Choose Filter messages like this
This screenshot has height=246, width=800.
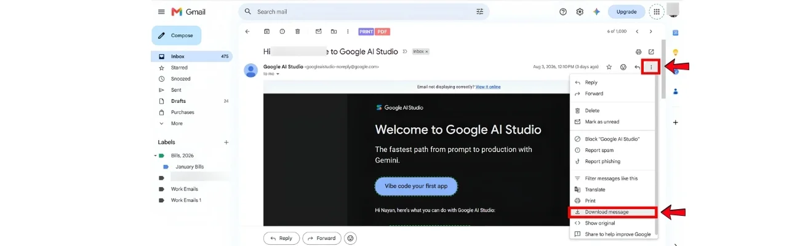tap(614, 178)
